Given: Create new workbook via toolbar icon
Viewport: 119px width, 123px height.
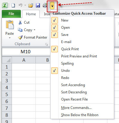Looking at the screenshot, I should 13,5.
